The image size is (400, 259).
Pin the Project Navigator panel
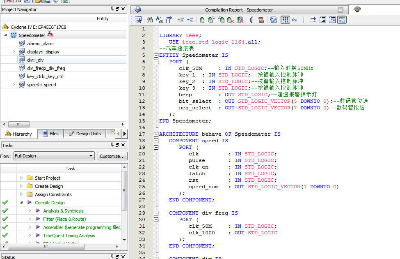click(x=112, y=9)
